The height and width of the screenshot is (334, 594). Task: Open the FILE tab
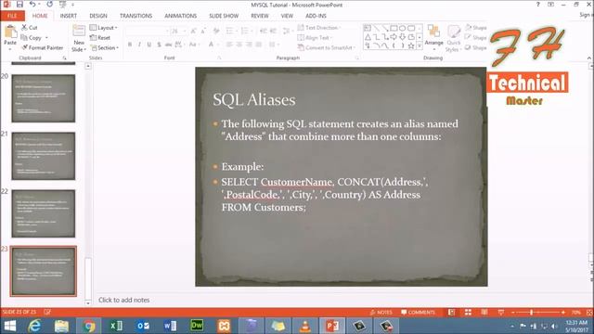coord(12,16)
